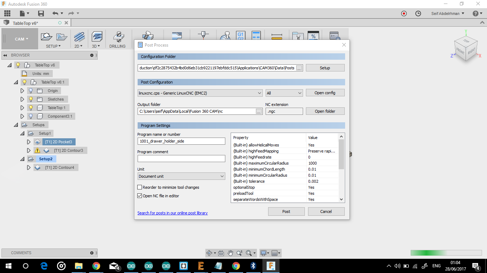Click the New Setup icon
The height and width of the screenshot is (273, 487).
click(x=46, y=37)
